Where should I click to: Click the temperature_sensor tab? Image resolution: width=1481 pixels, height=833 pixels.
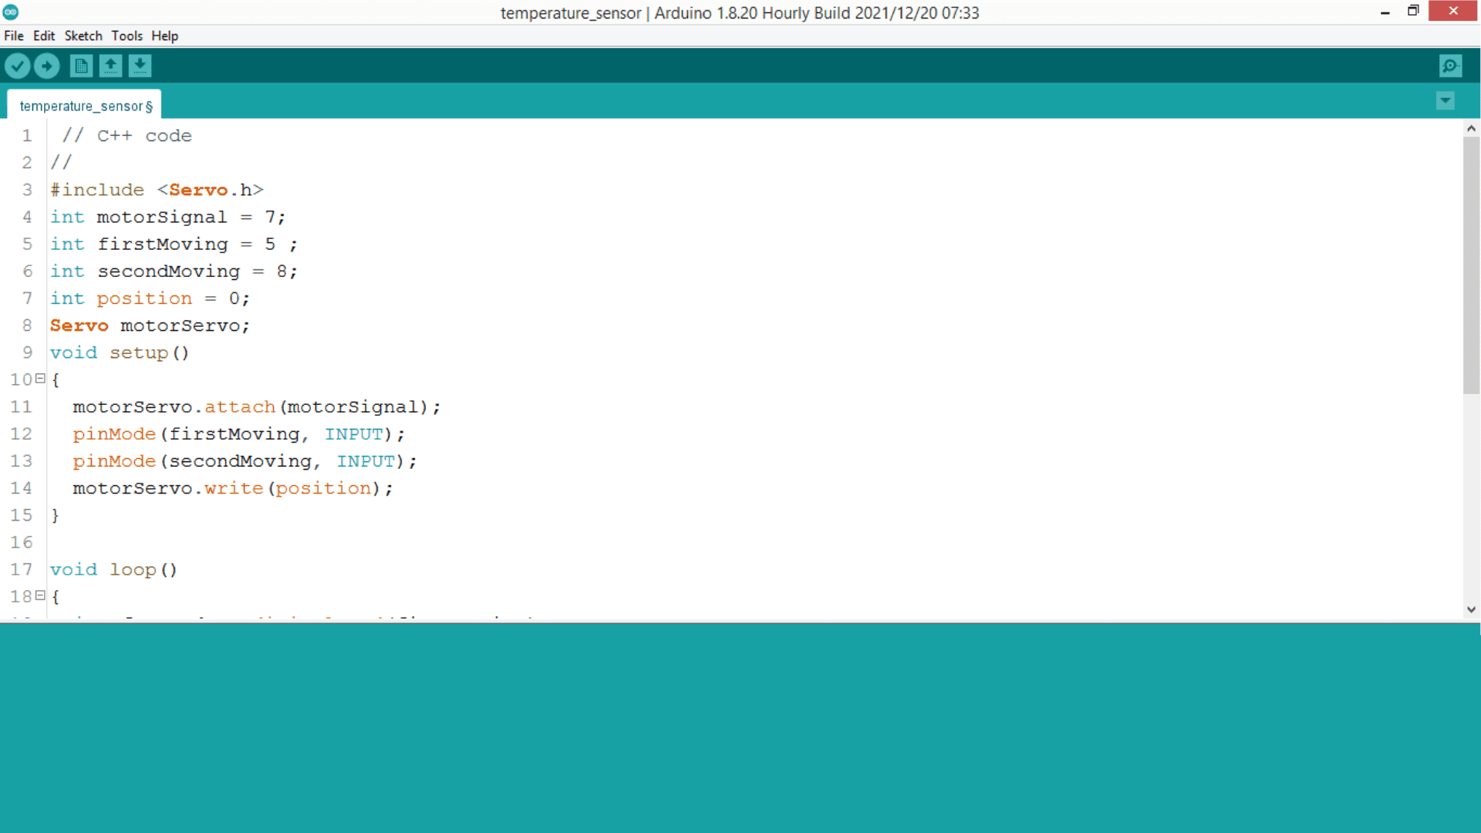86,106
